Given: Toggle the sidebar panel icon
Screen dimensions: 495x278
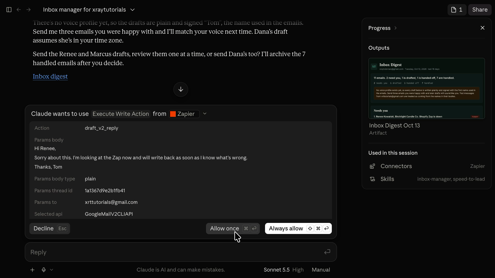Looking at the screenshot, I should 9,10.
